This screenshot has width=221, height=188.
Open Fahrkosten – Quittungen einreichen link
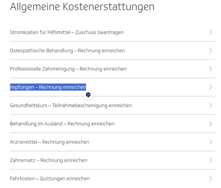click(x=50, y=178)
